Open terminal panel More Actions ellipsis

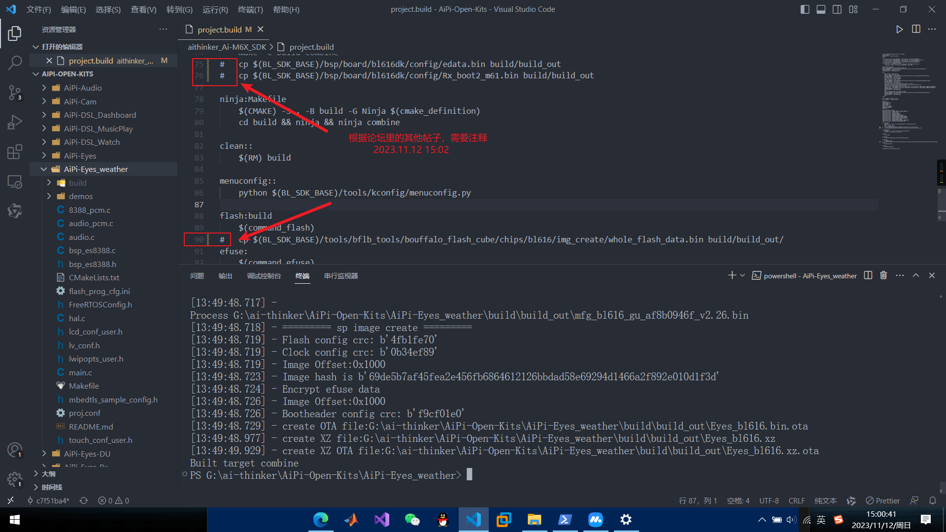pyautogui.click(x=900, y=275)
